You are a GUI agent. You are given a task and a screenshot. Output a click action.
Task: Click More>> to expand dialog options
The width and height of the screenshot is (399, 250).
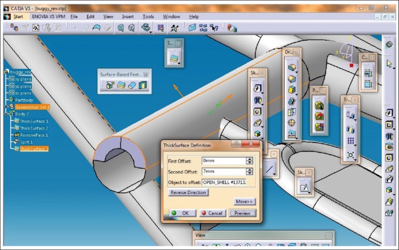tap(244, 201)
